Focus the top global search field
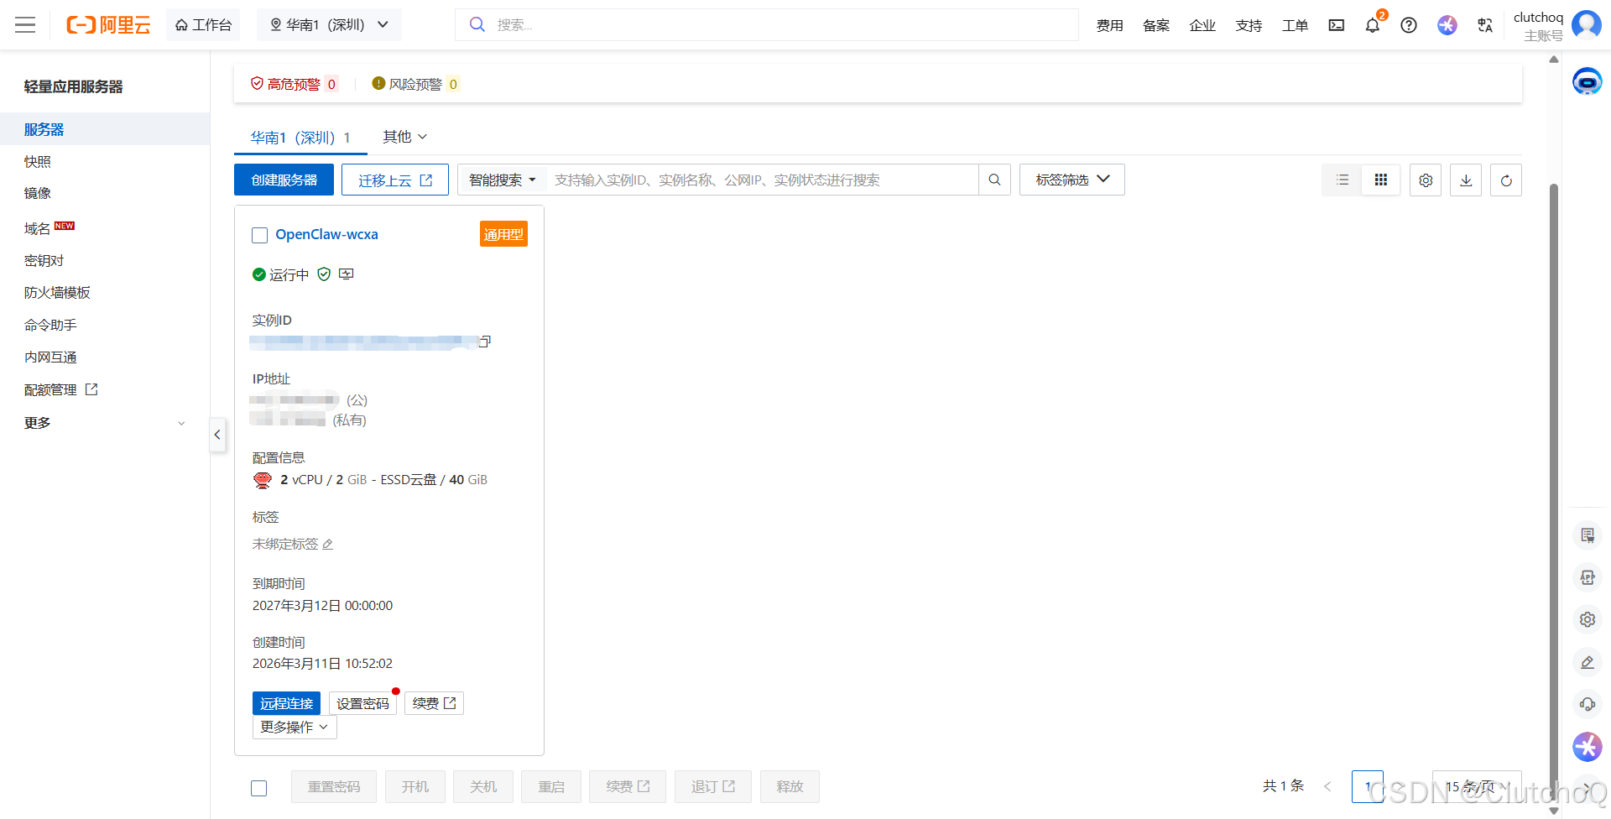 click(x=767, y=24)
